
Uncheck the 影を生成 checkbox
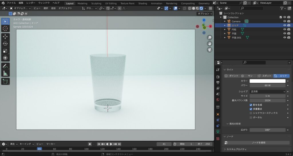tap(251, 105)
